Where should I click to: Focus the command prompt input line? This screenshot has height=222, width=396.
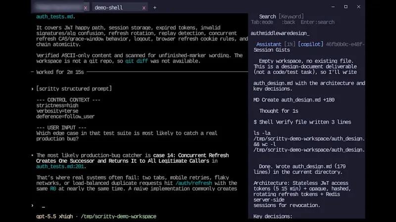click(x=139, y=206)
